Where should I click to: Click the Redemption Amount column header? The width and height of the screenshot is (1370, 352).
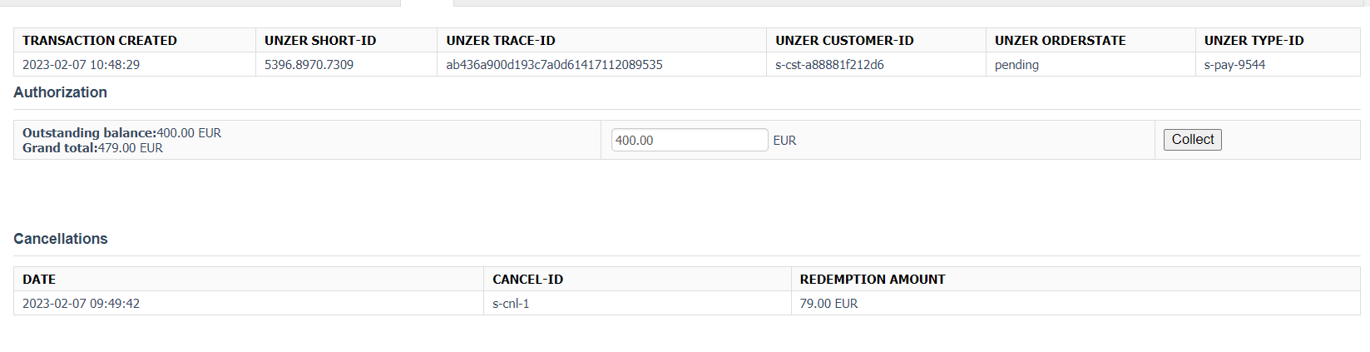(x=872, y=280)
